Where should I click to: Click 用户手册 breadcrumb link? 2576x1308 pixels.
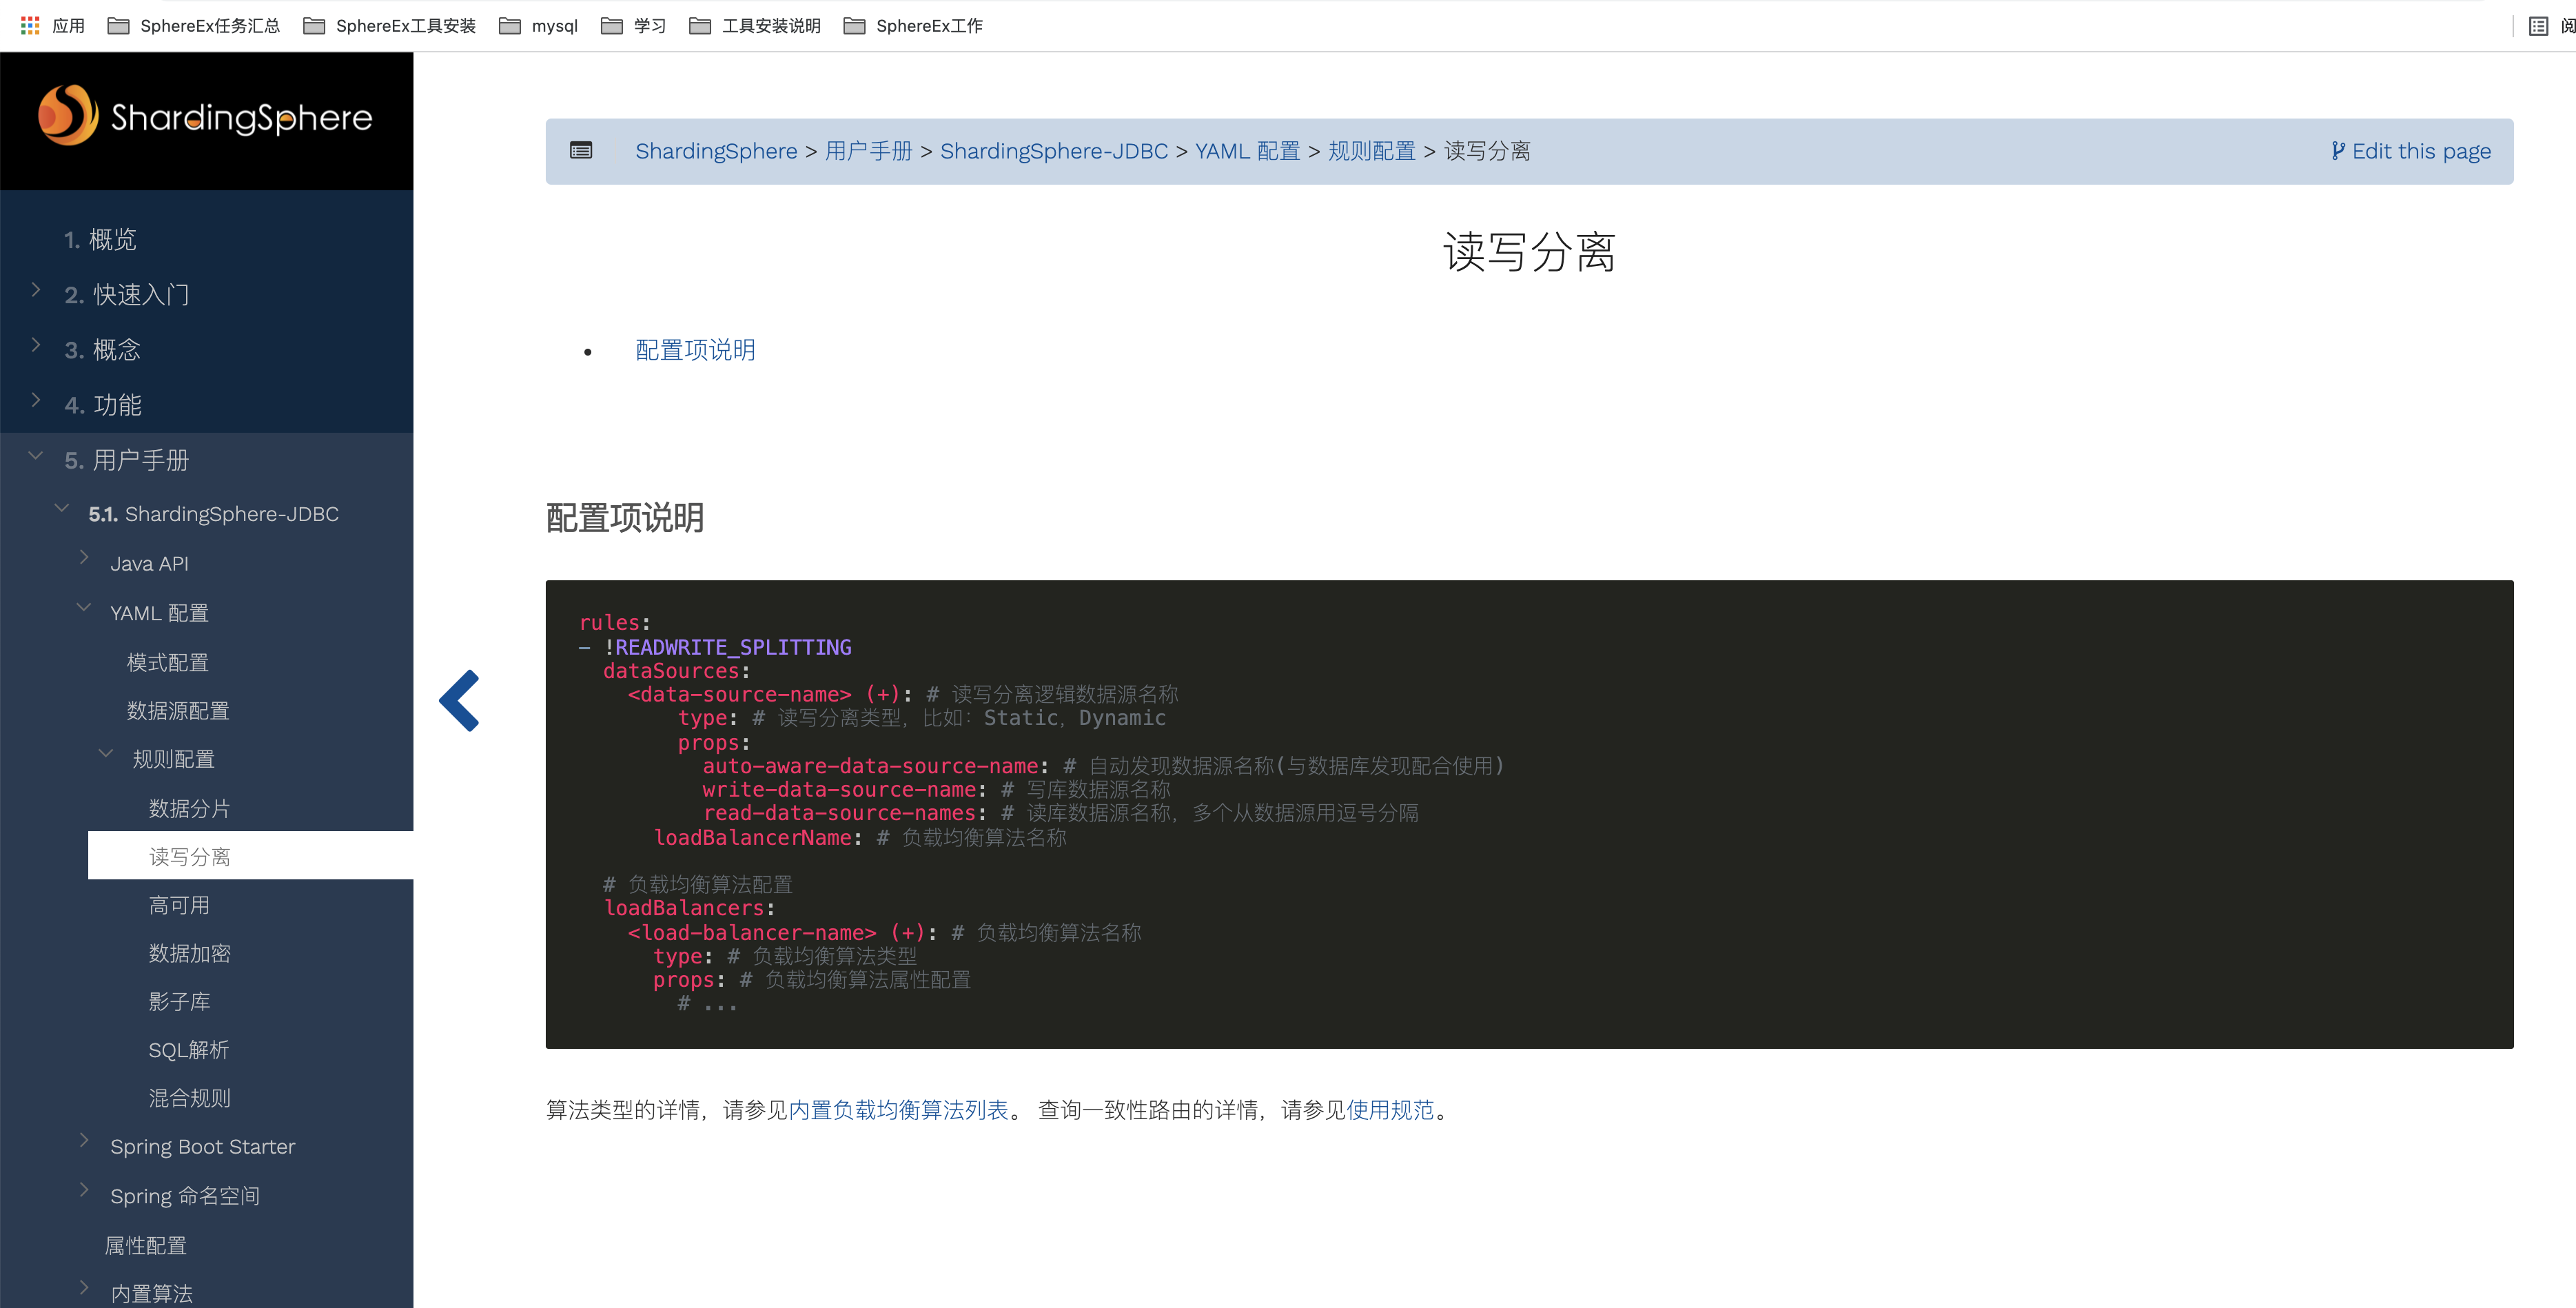point(868,151)
